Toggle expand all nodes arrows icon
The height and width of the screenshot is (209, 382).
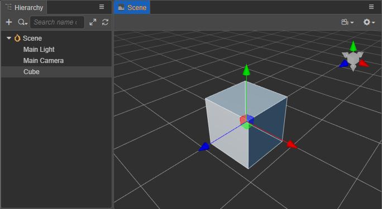93,22
